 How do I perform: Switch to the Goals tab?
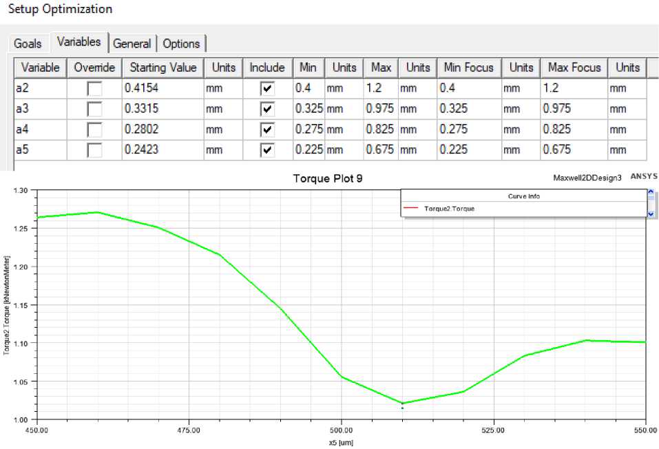click(x=28, y=43)
